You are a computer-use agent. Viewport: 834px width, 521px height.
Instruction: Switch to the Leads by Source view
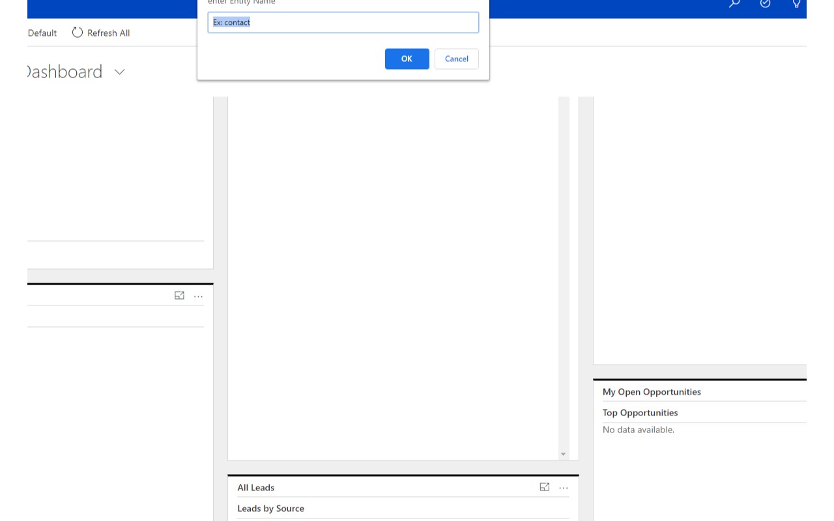tap(271, 509)
